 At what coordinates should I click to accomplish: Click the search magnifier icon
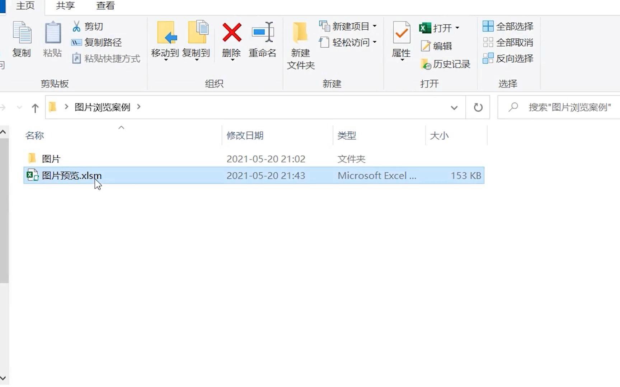(513, 107)
